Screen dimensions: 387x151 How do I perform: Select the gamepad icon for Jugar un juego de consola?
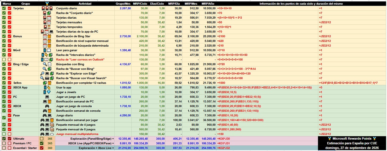pyautogui.click(x=47, y=106)
